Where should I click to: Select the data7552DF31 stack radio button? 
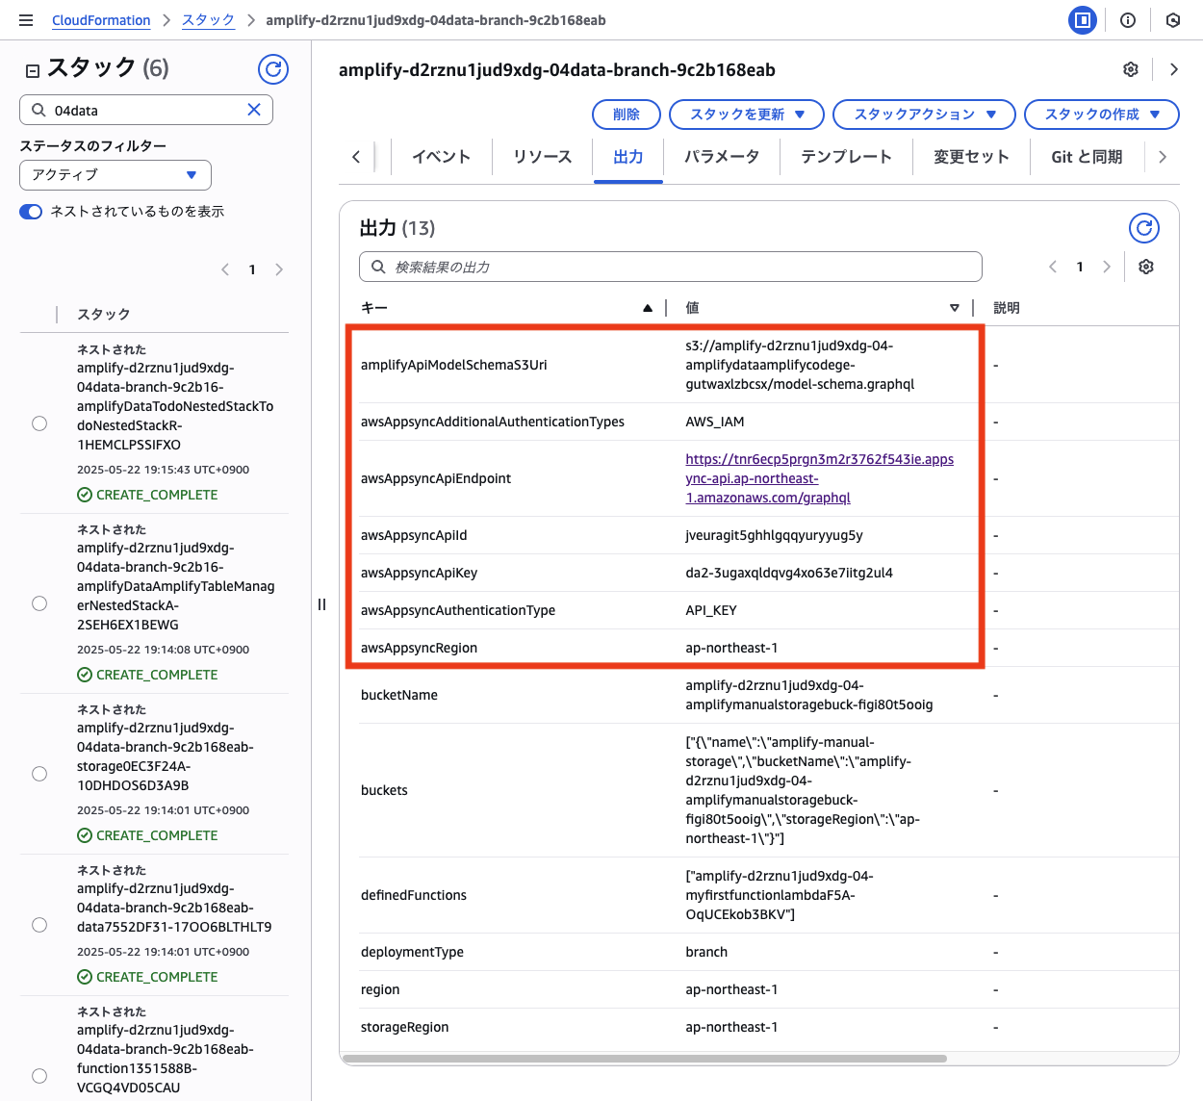tap(39, 925)
